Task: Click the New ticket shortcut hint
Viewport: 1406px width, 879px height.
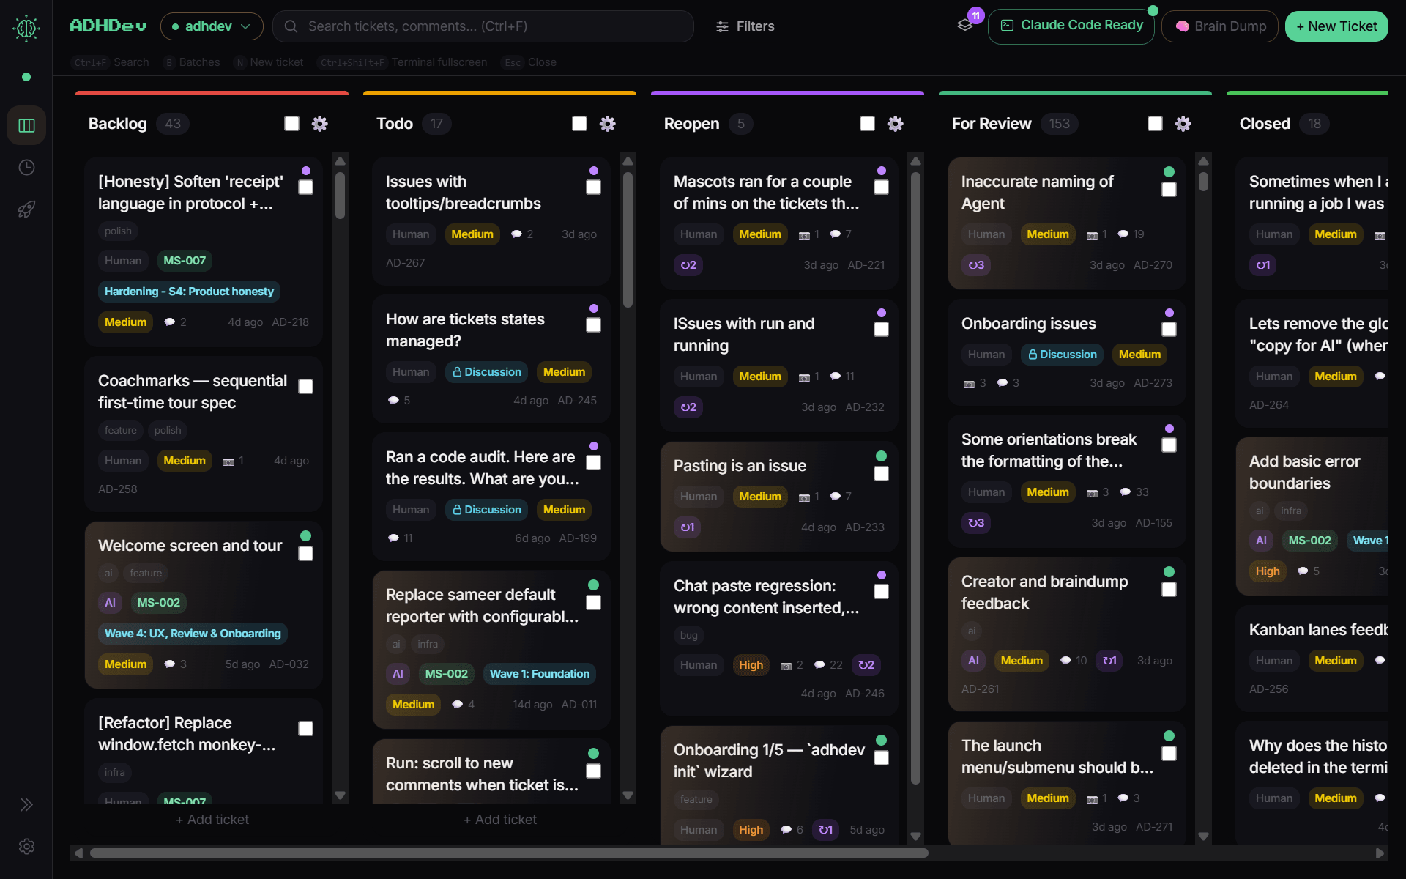Action: (269, 62)
